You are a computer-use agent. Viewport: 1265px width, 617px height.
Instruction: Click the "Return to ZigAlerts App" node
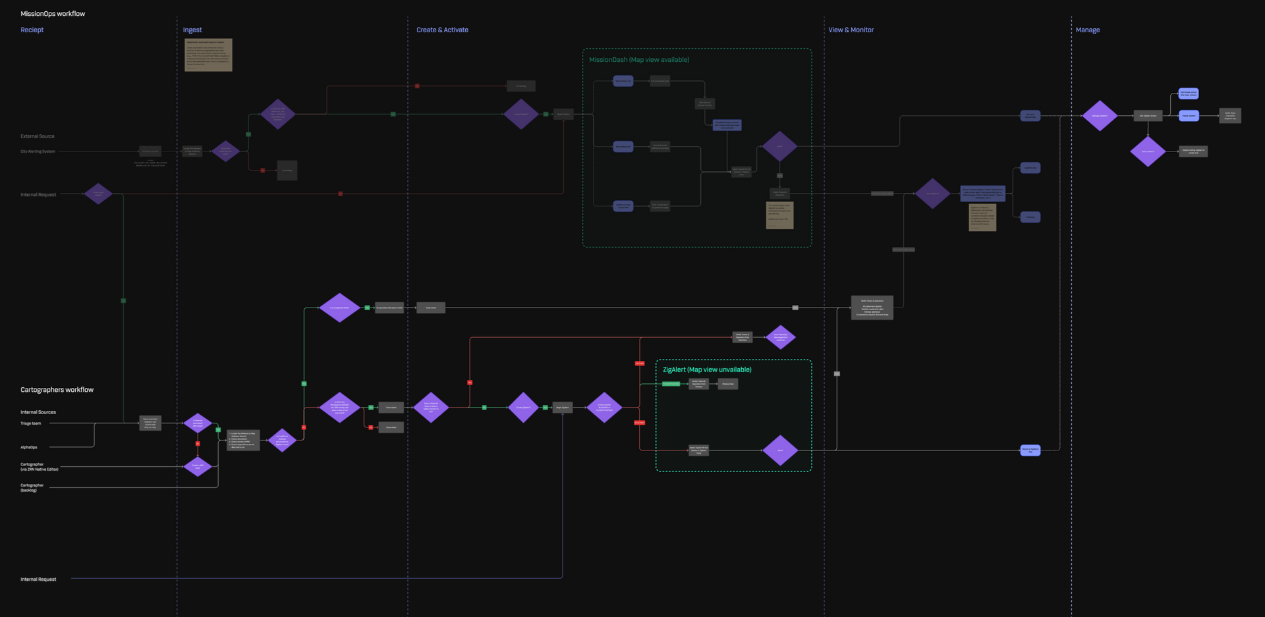1030,450
